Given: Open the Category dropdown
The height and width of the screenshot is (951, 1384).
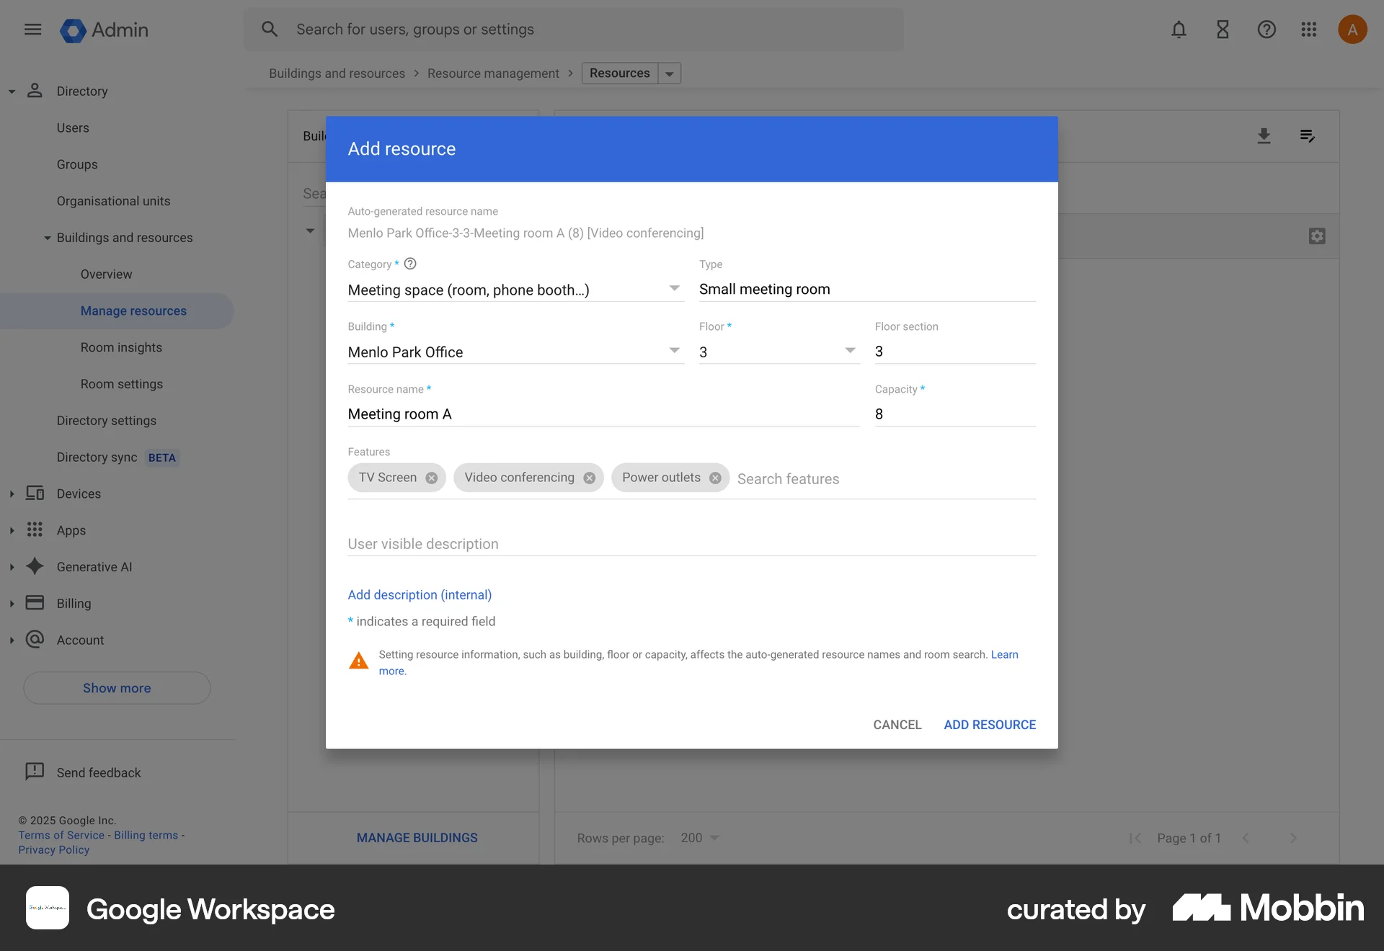Looking at the screenshot, I should pos(674,288).
